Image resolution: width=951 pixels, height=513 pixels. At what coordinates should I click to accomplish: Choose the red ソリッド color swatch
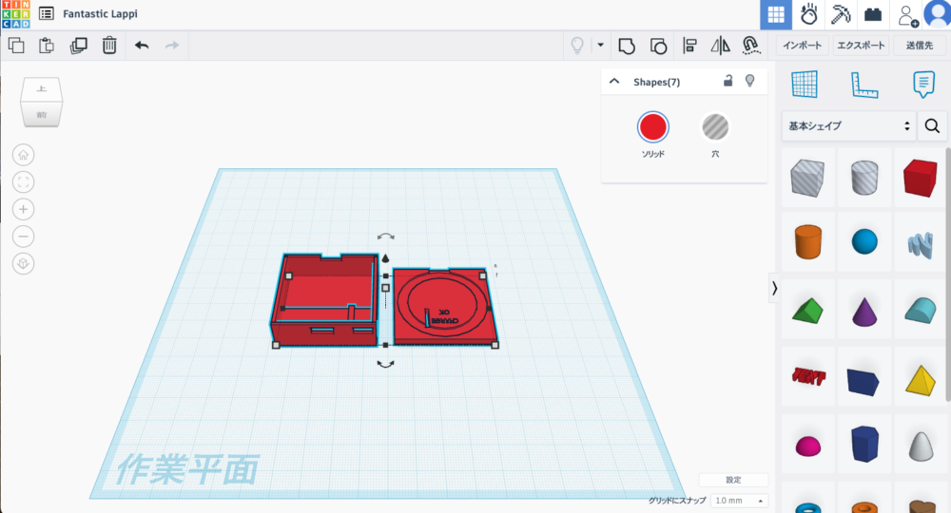[653, 127]
